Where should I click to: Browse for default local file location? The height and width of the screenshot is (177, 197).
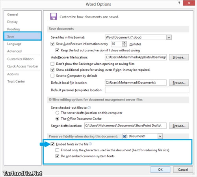coord(179,83)
